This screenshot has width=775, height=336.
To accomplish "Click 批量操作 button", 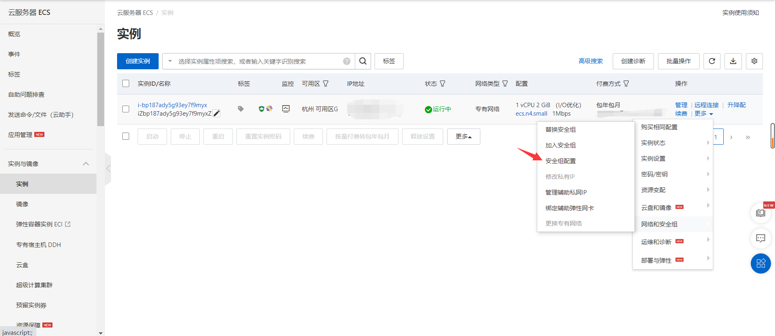I will [679, 61].
